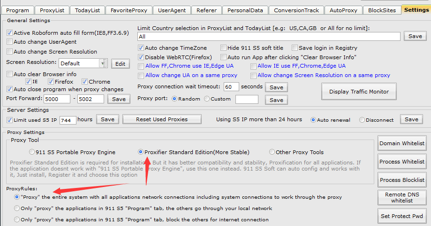Enable Auto change Screen Resolution
Screen dimensions: 431x226
click(x=10, y=52)
